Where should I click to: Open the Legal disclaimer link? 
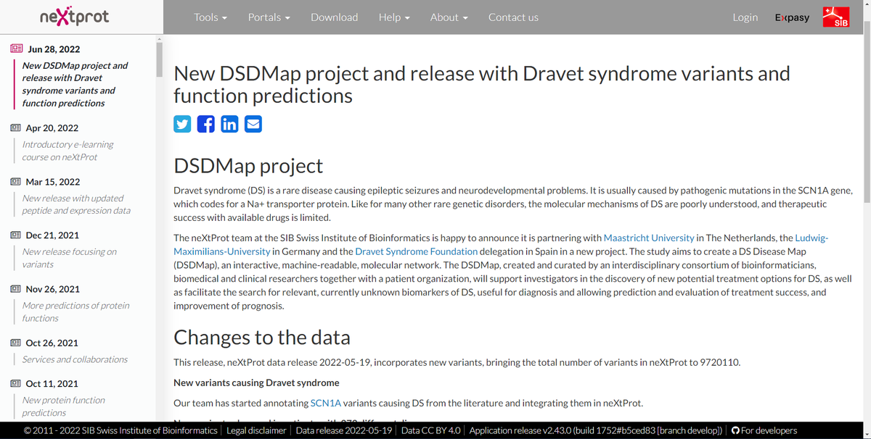tap(256, 430)
